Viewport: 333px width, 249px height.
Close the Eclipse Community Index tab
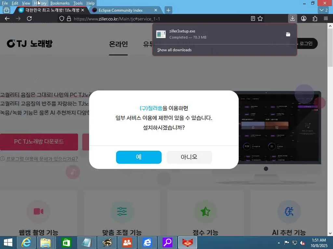[156, 10]
